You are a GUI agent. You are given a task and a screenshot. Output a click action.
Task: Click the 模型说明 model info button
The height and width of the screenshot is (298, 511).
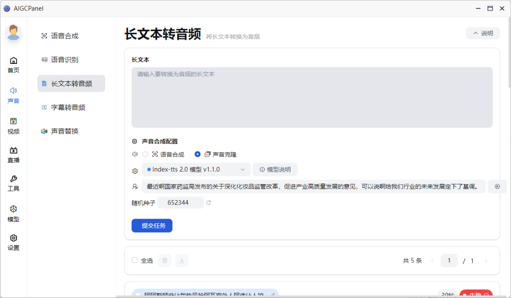point(275,169)
